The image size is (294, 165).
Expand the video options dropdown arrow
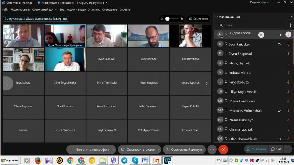(158, 150)
